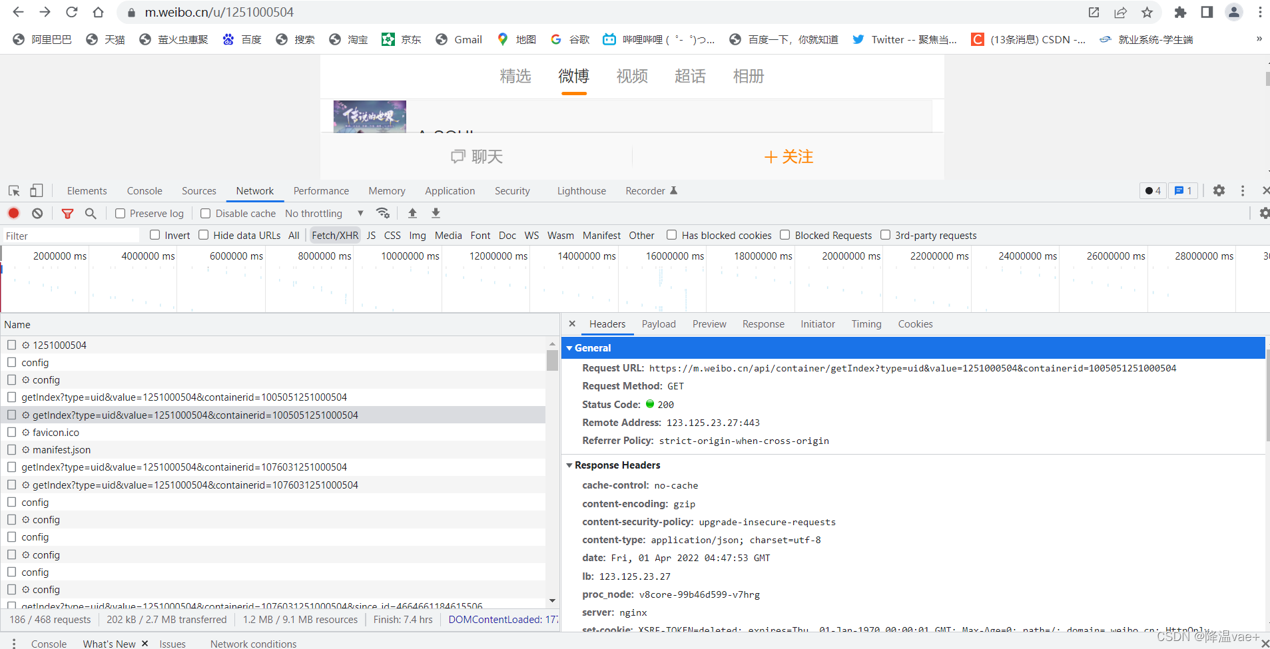1270x649 pixels.
Task: Open the Preview tab of the request
Action: coord(709,324)
